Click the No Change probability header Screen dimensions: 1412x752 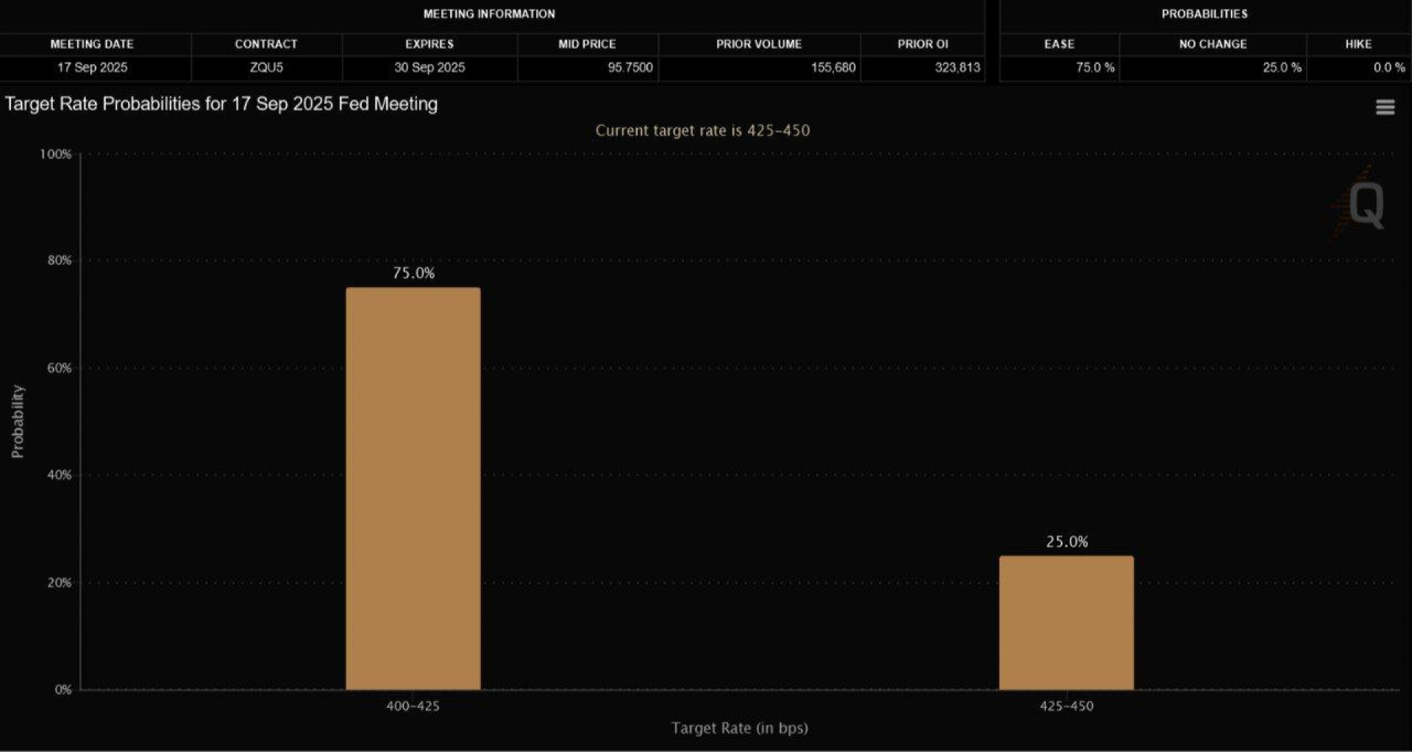tap(1213, 44)
